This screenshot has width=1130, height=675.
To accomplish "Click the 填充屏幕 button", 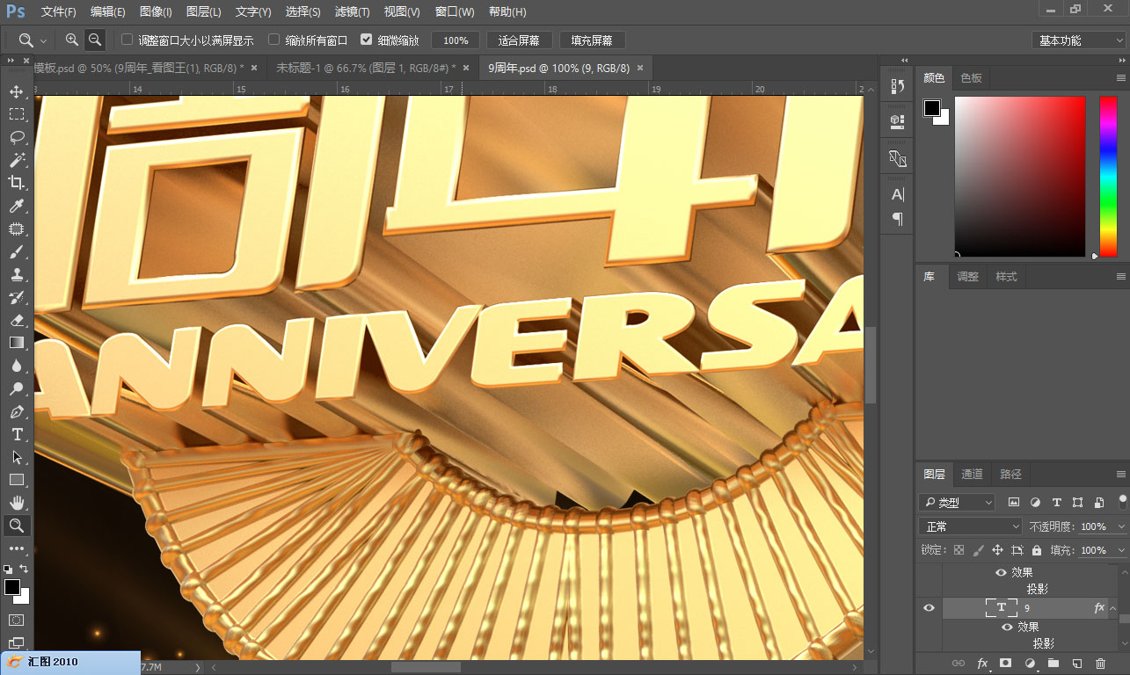I will click(x=592, y=40).
